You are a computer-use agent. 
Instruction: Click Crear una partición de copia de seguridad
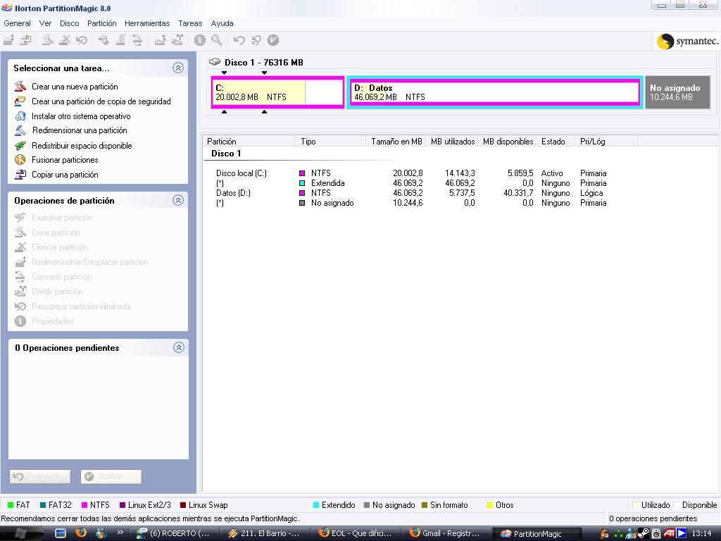pyautogui.click(x=101, y=101)
